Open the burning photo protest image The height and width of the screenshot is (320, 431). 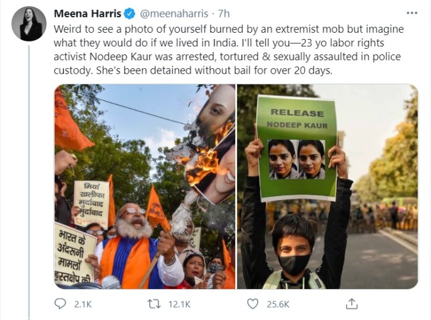point(145,186)
